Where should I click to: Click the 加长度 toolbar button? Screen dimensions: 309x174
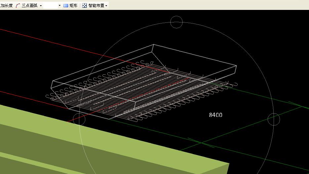click(x=6, y=6)
